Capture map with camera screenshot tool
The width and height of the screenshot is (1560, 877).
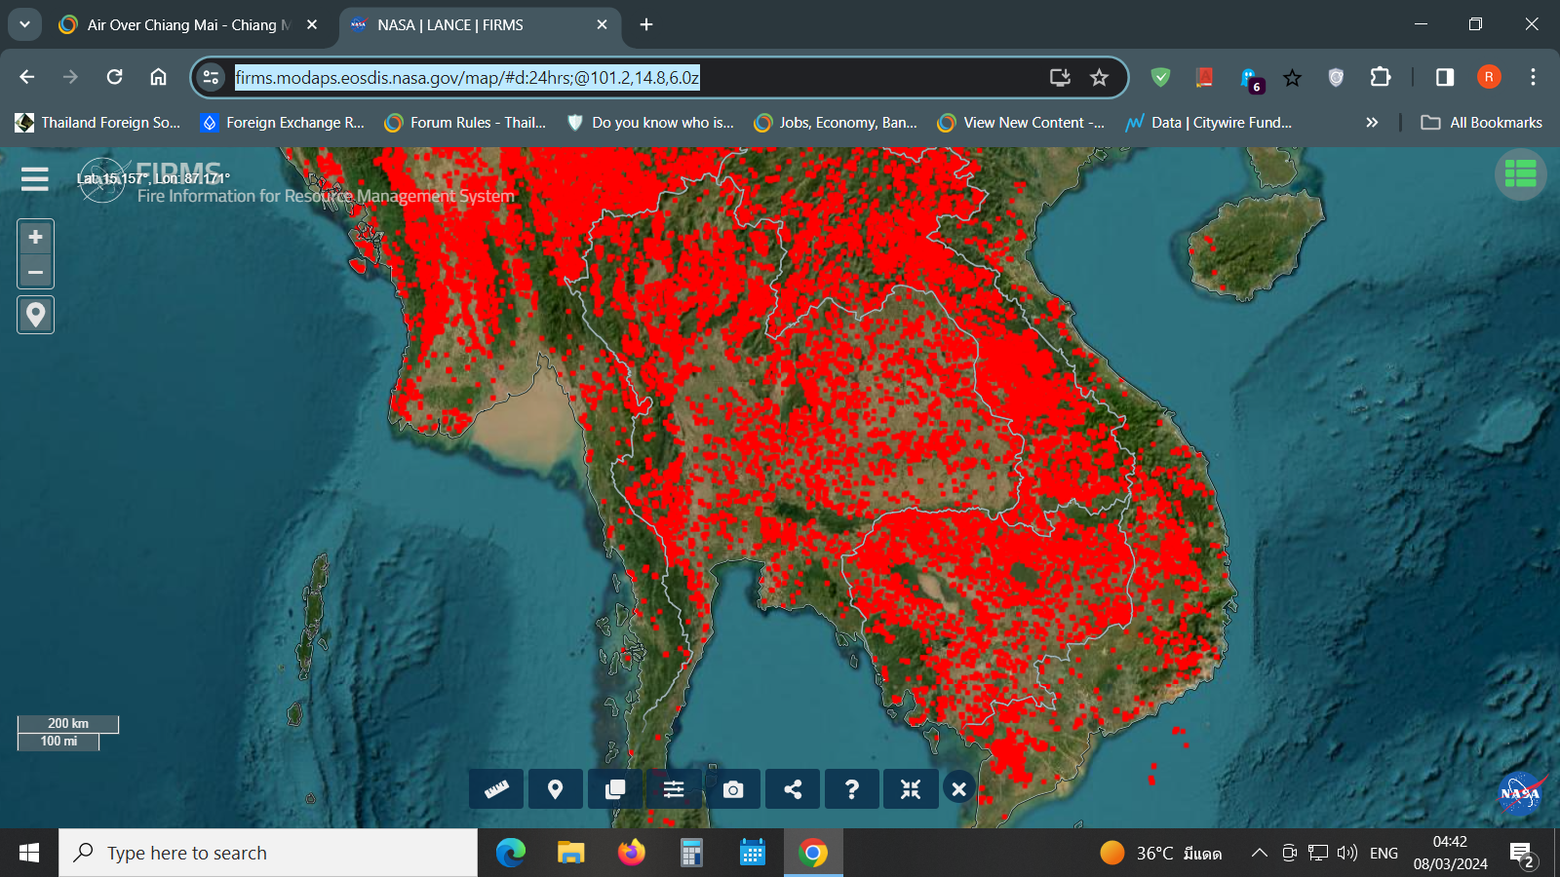[733, 789]
